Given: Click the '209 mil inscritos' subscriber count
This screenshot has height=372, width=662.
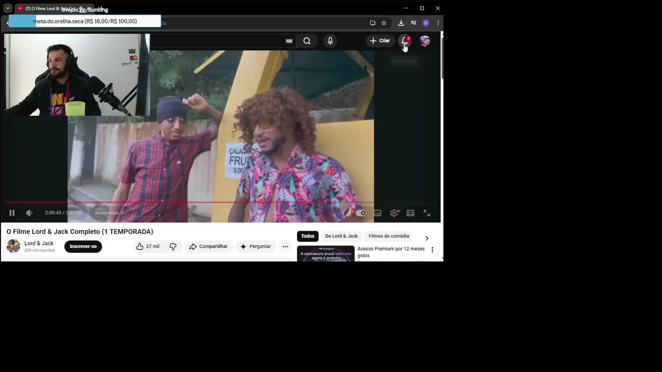Looking at the screenshot, I should click(x=39, y=251).
